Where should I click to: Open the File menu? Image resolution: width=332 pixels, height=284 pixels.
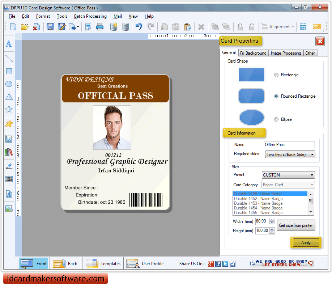pyautogui.click(x=12, y=16)
